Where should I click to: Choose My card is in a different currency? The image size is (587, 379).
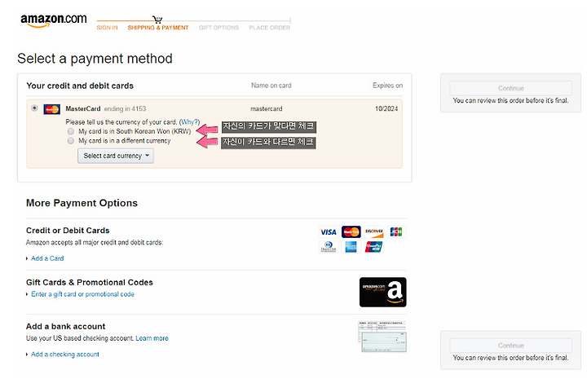click(x=71, y=141)
